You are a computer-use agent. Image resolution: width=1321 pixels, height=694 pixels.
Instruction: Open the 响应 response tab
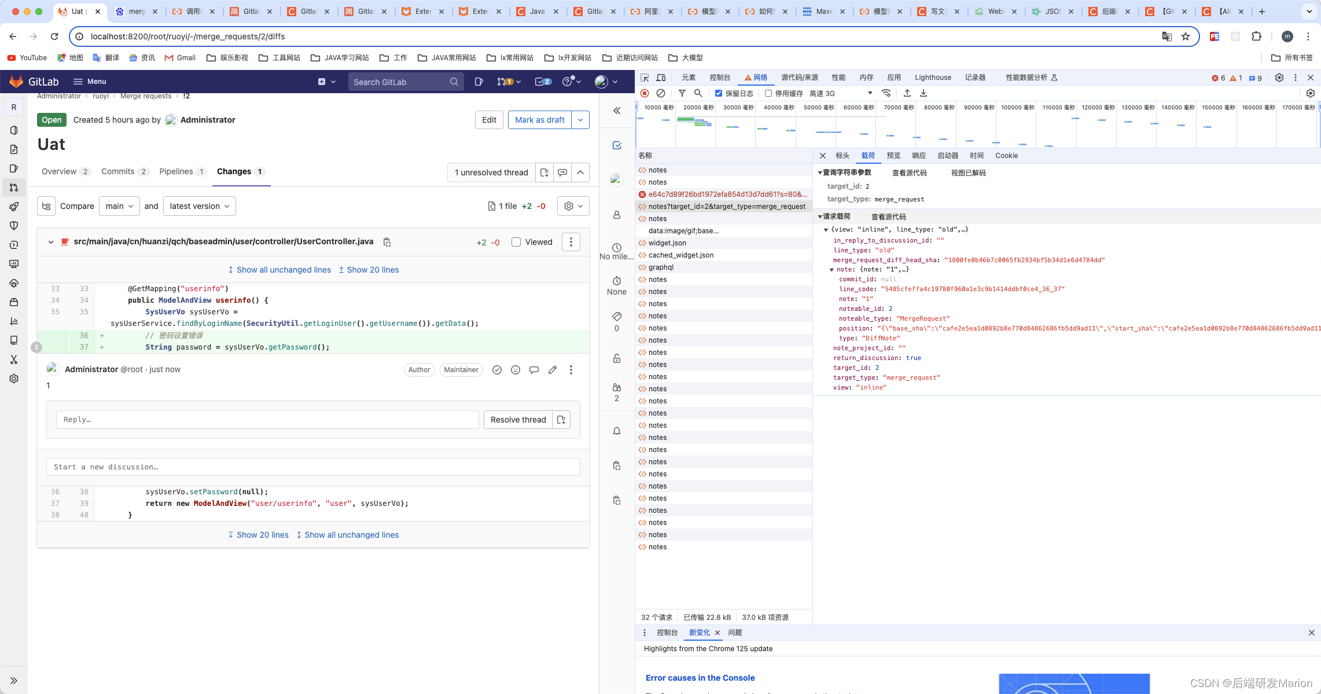[918, 156]
